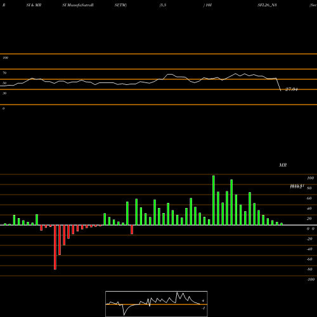Screen dimensions: 317x317
Task: Click the -100 axis label of MR
Action: (311, 280)
